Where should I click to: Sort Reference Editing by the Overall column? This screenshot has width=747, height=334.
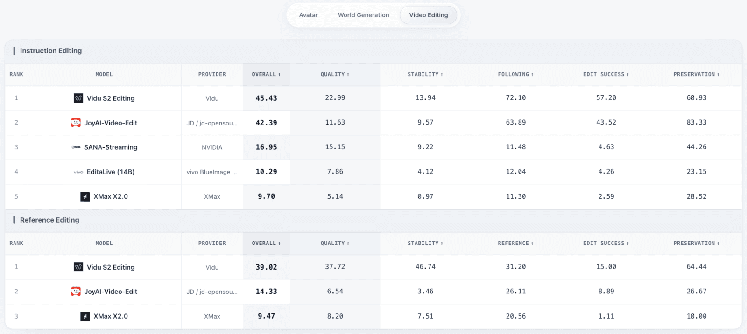266,243
